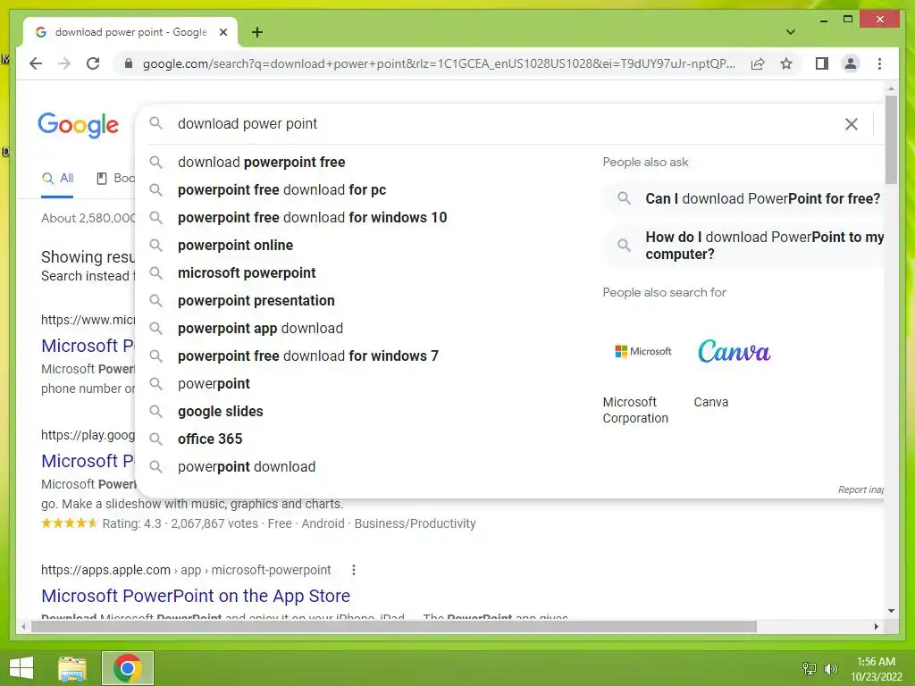915x686 pixels.
Task: Click the scroll down arrow
Action: [891, 611]
